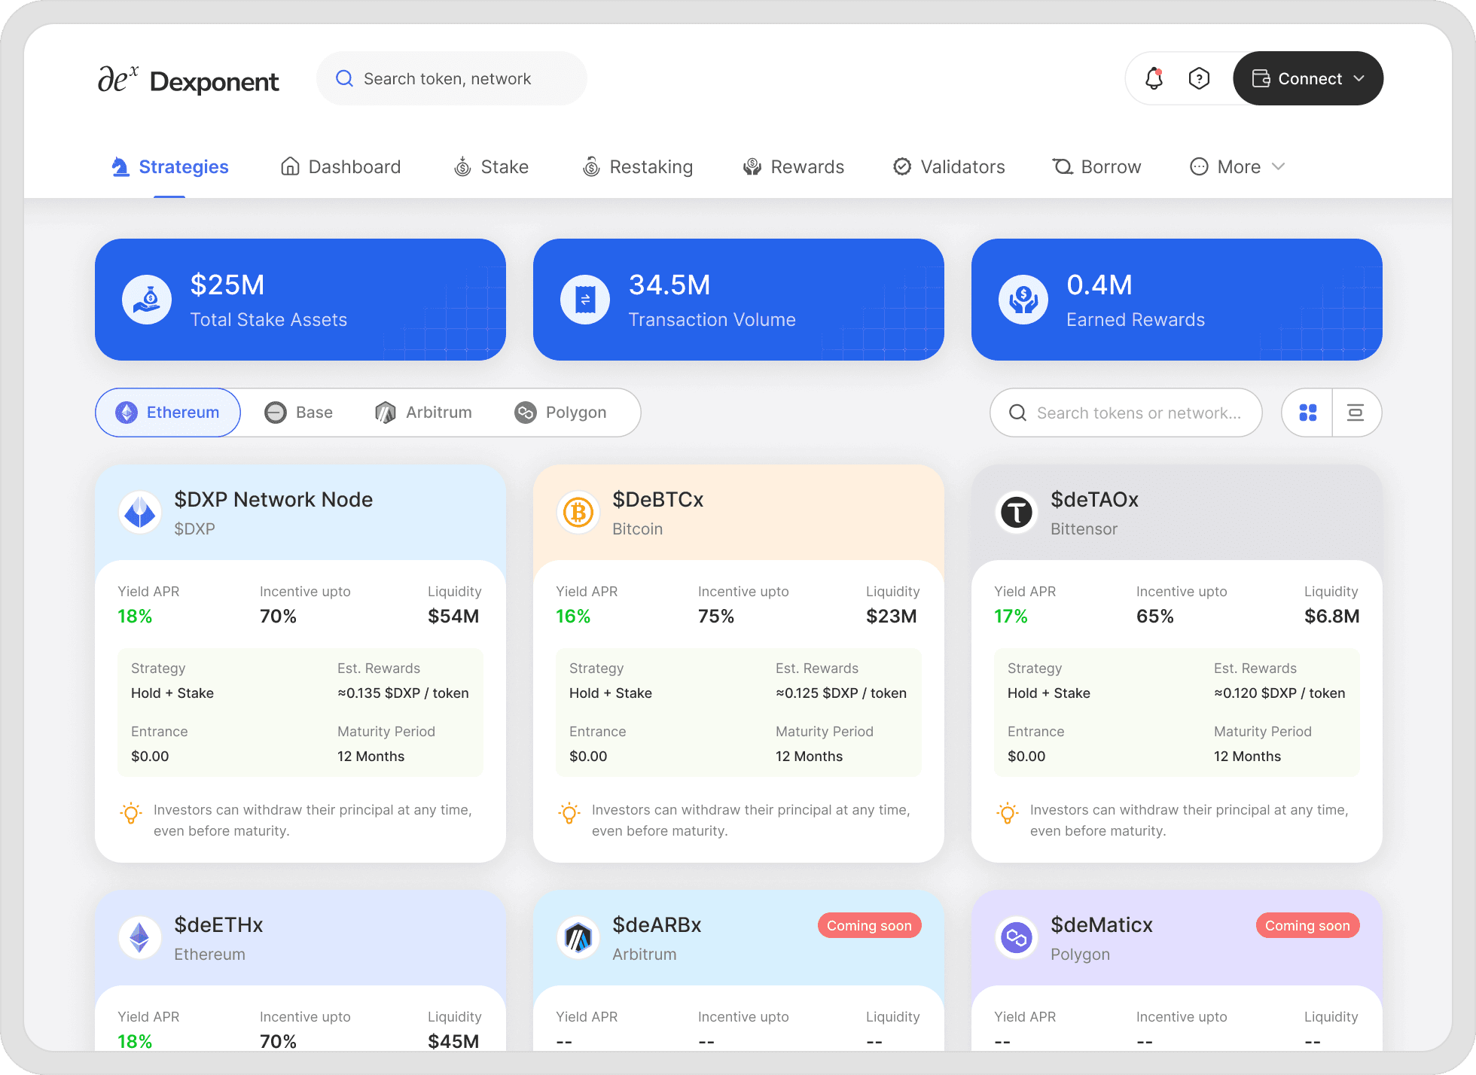
Task: Click the Bitcoin icon on $DeBTCx card
Action: point(578,513)
